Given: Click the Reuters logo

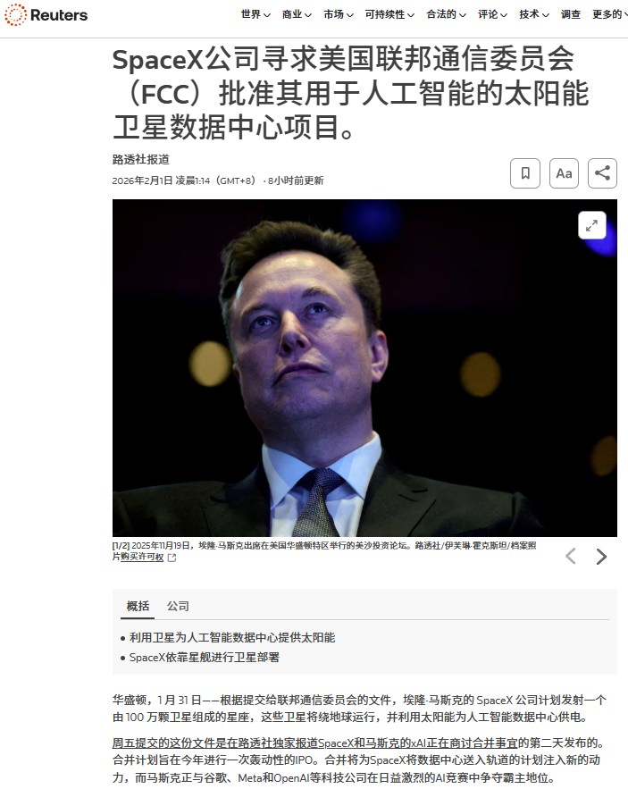Looking at the screenshot, I should [x=46, y=15].
